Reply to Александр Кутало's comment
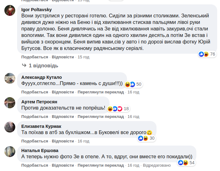Image resolution: width=220 pixels, height=171 pixels. click(x=63, y=92)
